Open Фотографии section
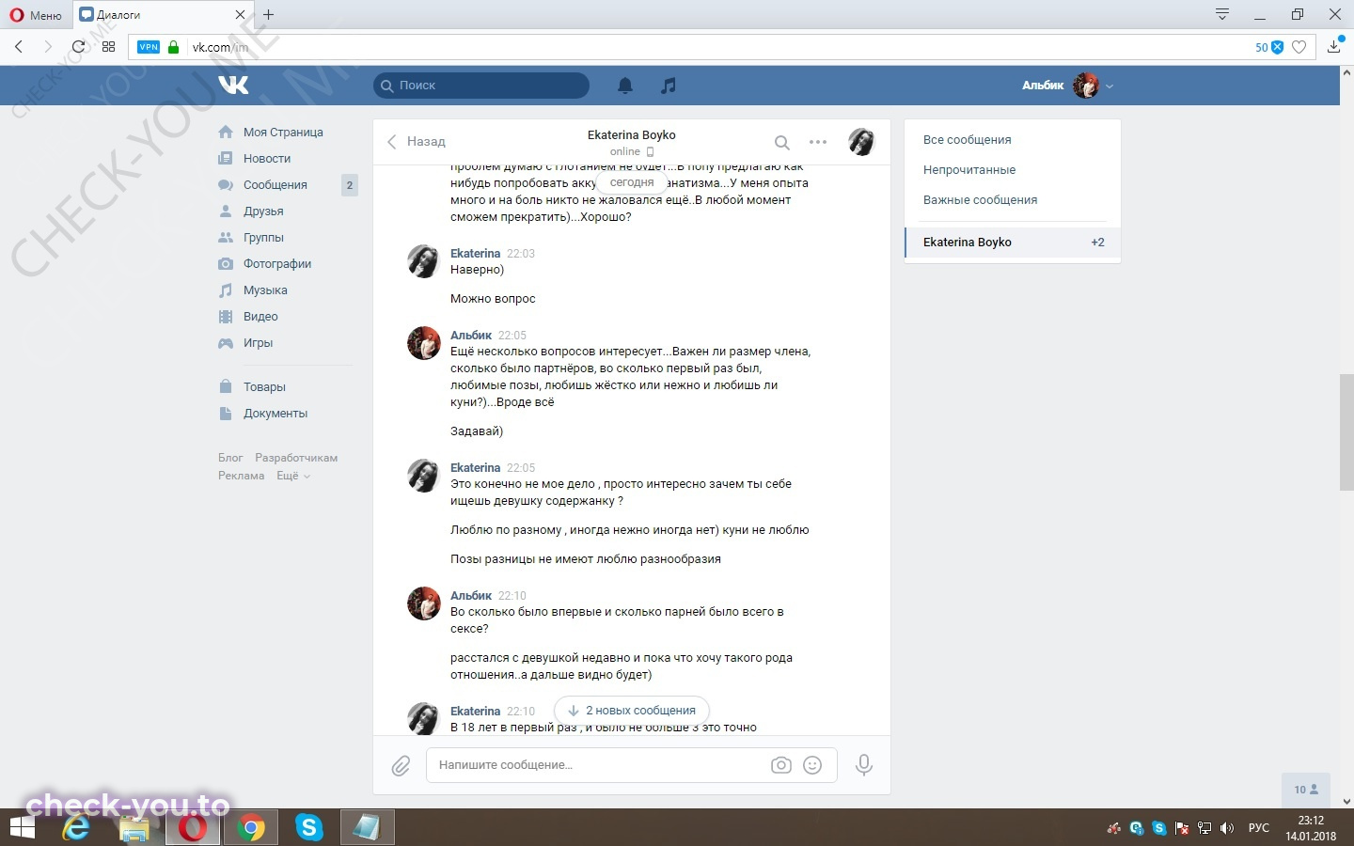Image resolution: width=1354 pixels, height=846 pixels. 277,264
